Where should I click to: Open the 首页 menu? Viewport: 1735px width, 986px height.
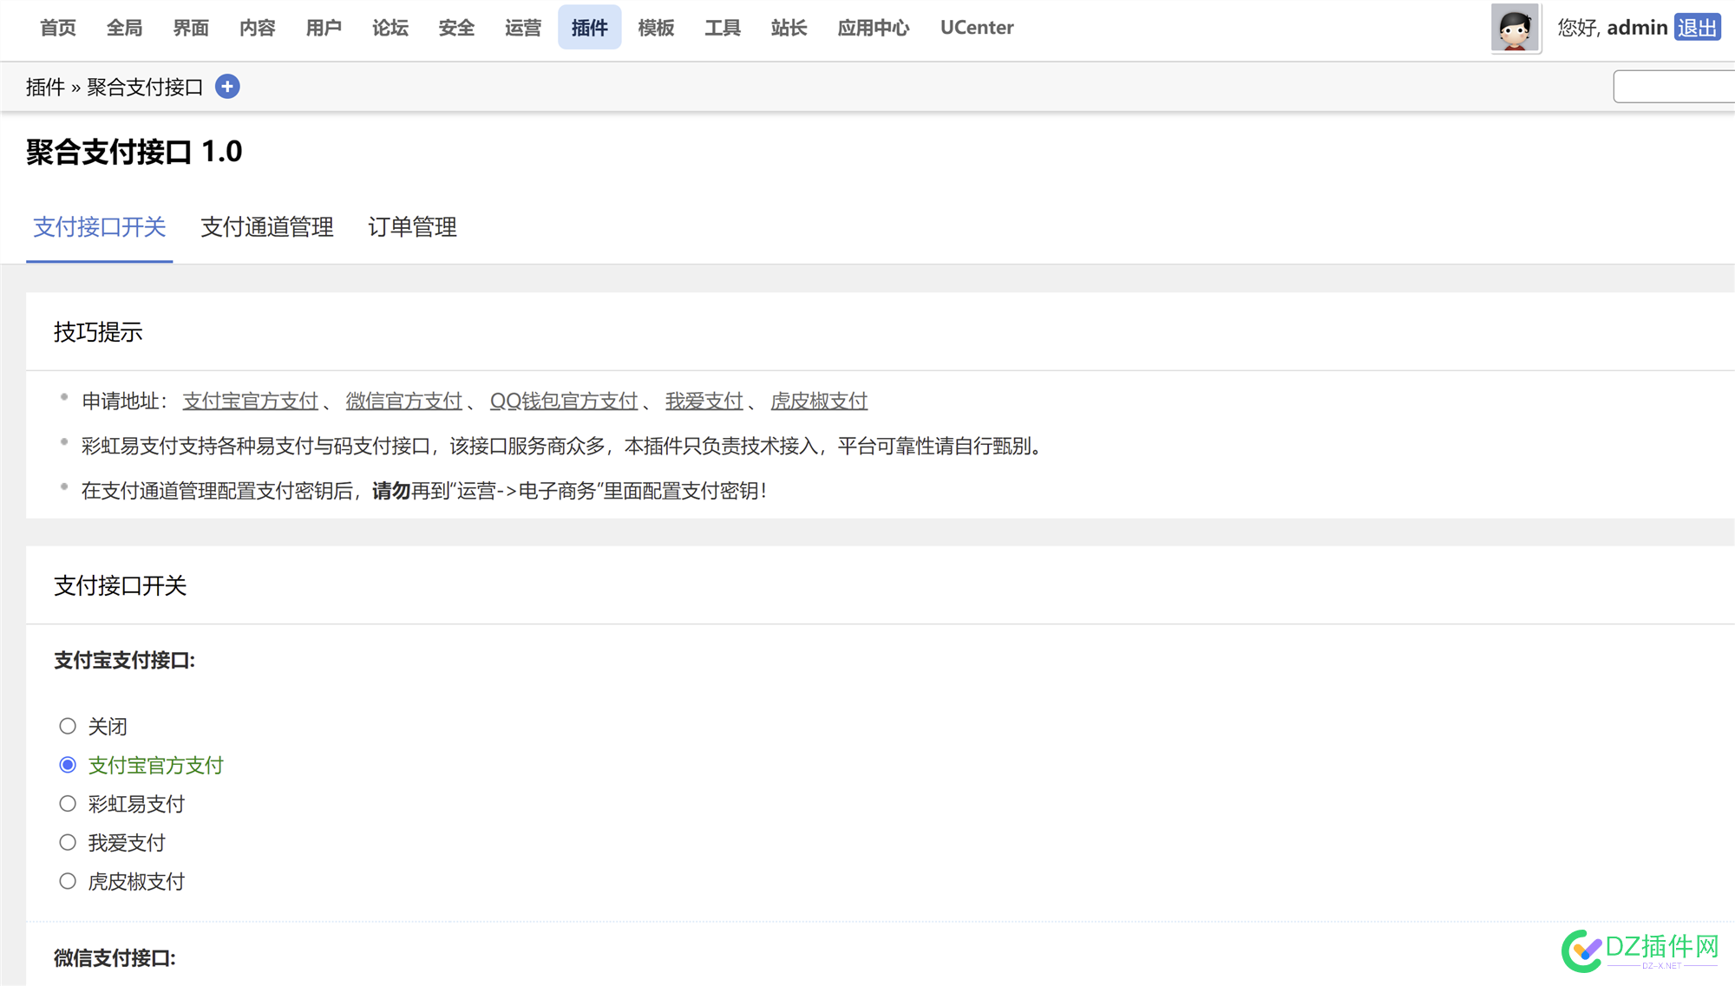[x=58, y=28]
